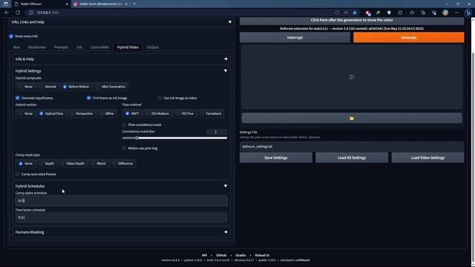
Task: Select Affine hybrid motion
Action: click(x=106, y=113)
